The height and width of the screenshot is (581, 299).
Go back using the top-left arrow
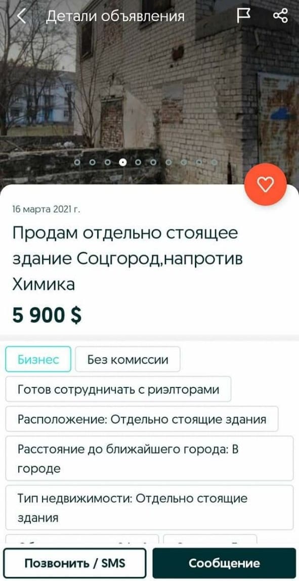coord(22,17)
